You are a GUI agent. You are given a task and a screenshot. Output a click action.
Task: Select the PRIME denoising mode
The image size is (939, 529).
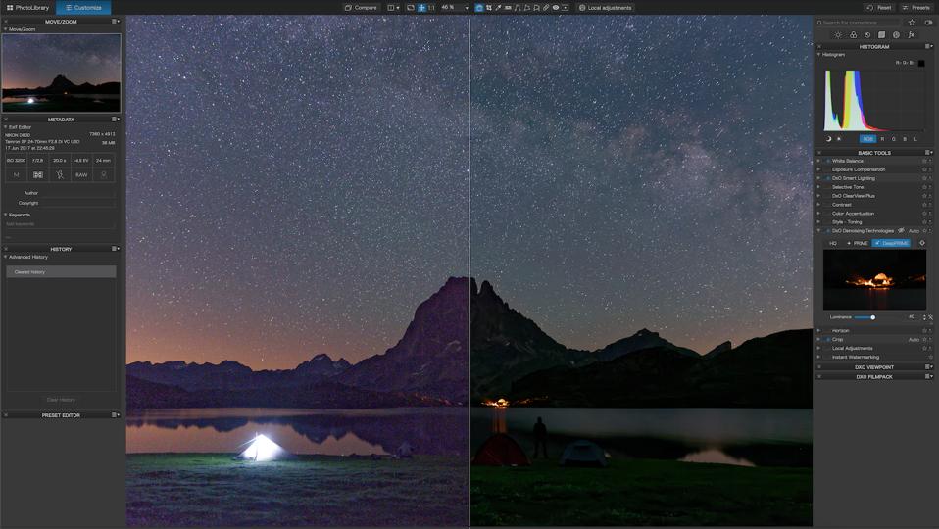click(x=858, y=244)
